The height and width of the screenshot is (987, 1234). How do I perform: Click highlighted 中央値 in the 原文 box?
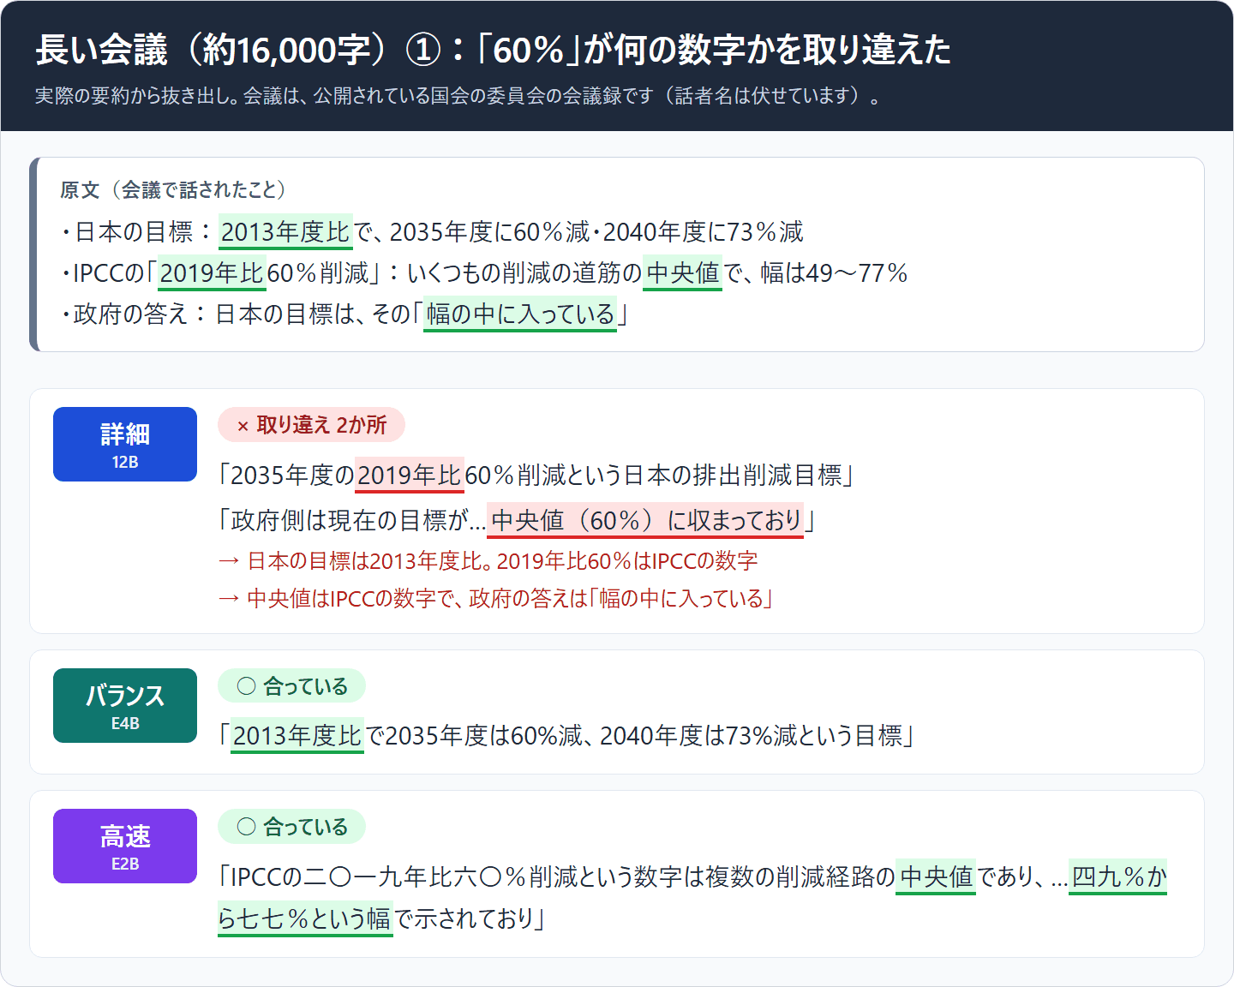coord(682,273)
